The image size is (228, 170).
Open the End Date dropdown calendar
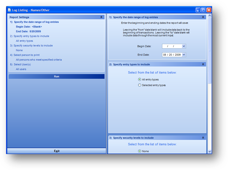[184, 55]
